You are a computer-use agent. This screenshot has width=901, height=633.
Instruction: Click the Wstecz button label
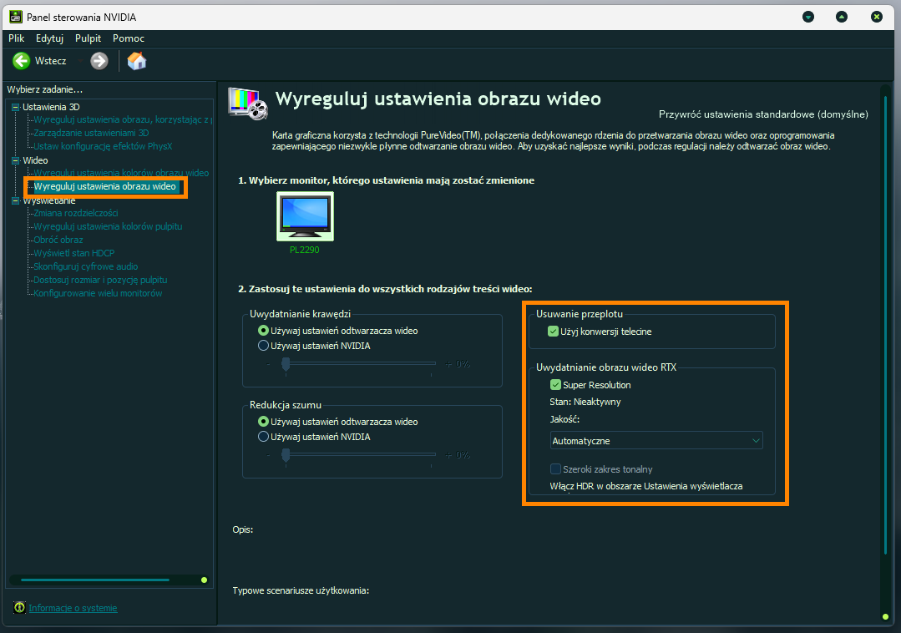51,61
